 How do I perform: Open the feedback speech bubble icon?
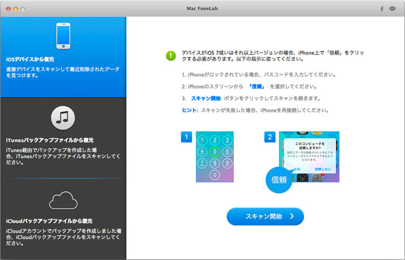tap(393, 9)
